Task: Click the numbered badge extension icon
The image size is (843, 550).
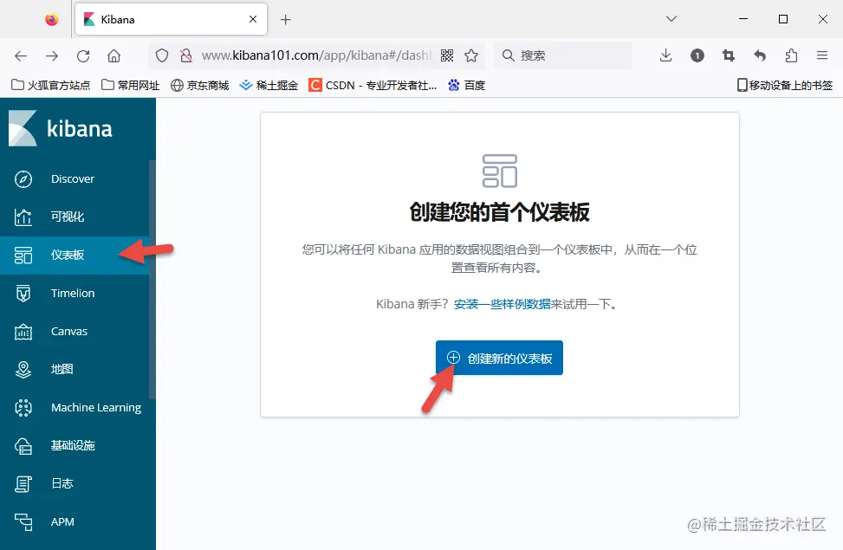Action: (x=697, y=55)
